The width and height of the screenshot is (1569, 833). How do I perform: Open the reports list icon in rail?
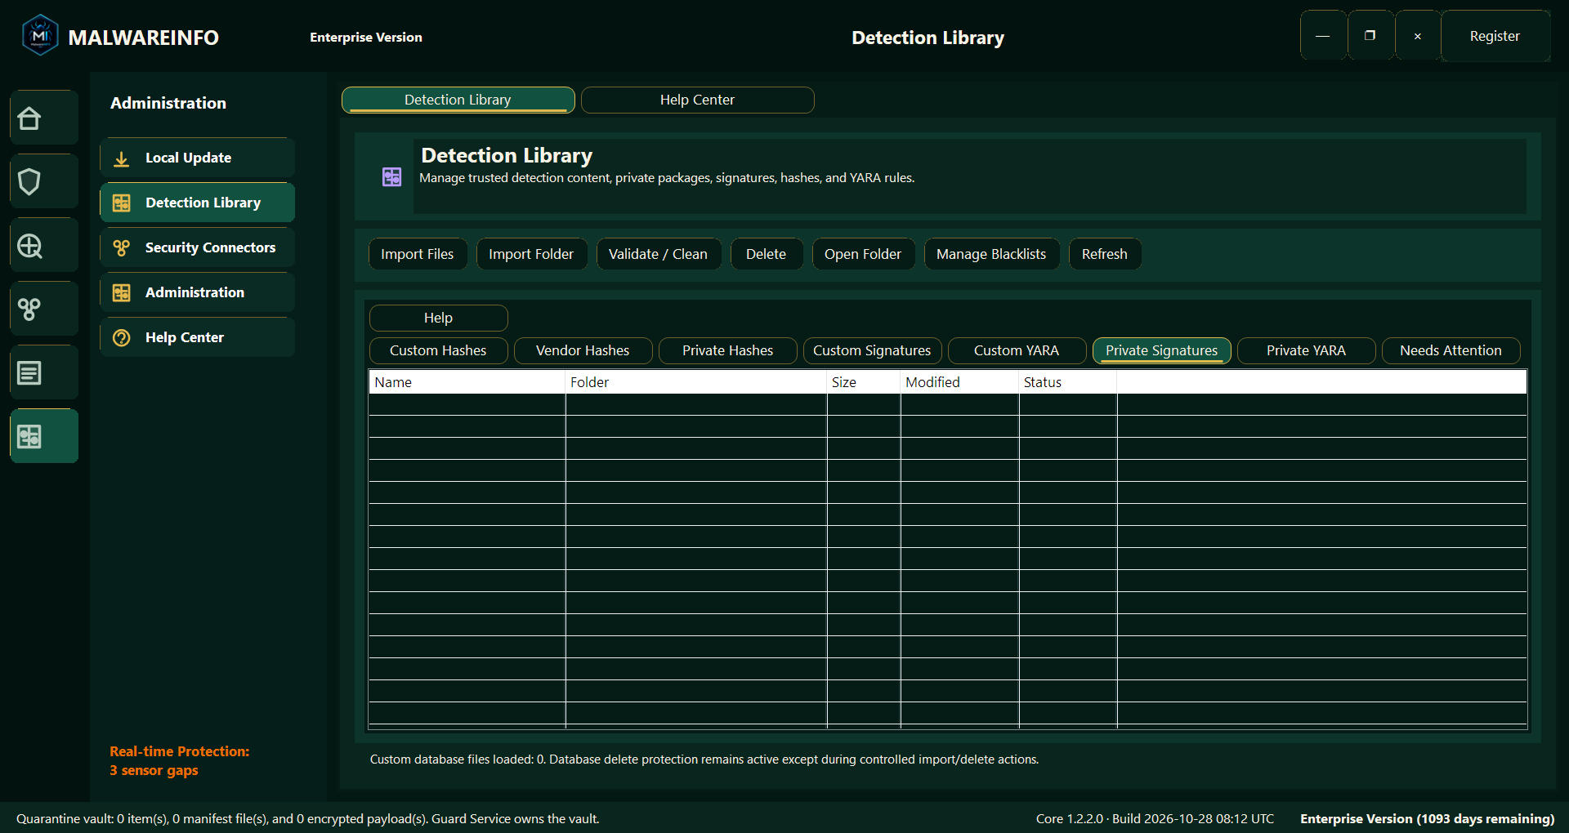click(44, 373)
